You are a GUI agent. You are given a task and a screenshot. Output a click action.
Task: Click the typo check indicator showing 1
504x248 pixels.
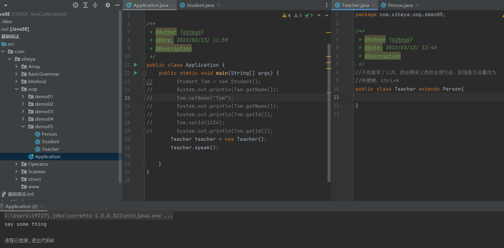point(309,15)
